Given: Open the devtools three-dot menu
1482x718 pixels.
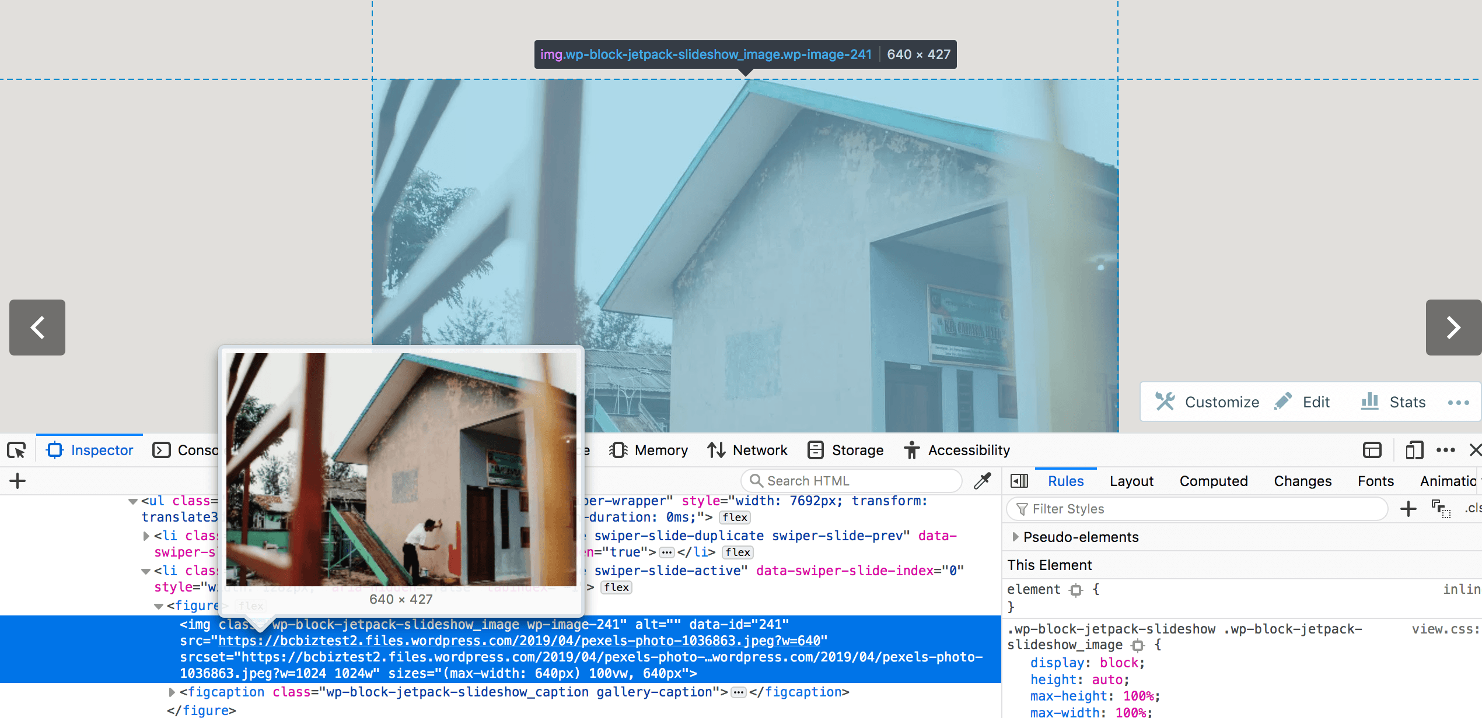Looking at the screenshot, I should [x=1446, y=450].
